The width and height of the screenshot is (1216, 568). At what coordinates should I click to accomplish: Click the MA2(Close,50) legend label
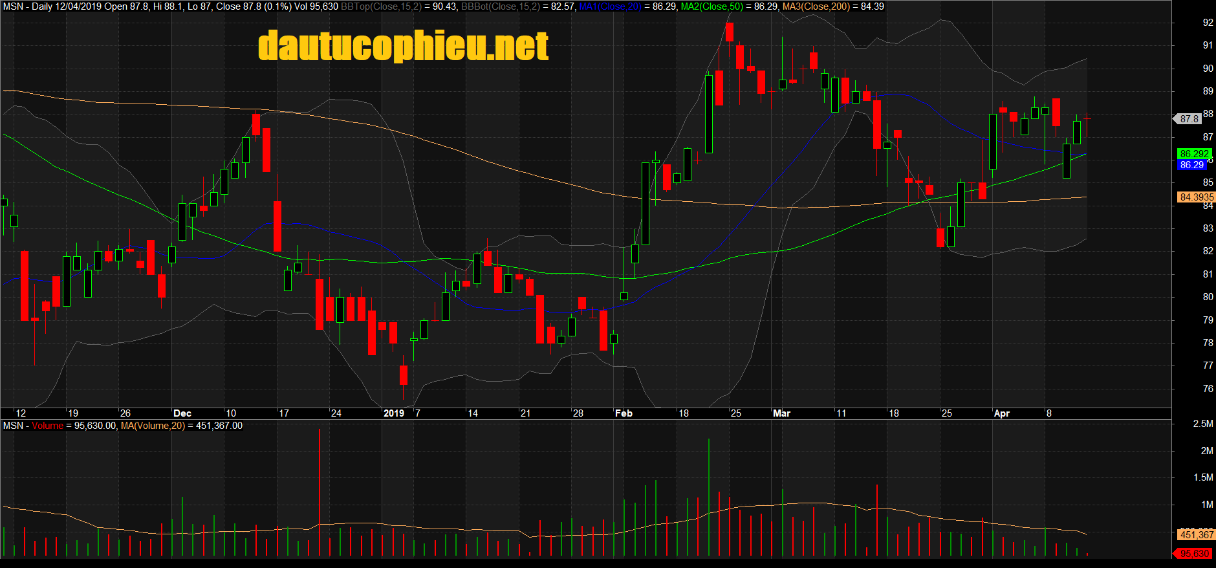coord(712,6)
